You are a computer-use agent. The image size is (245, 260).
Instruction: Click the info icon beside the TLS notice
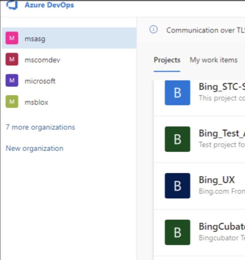click(x=154, y=30)
